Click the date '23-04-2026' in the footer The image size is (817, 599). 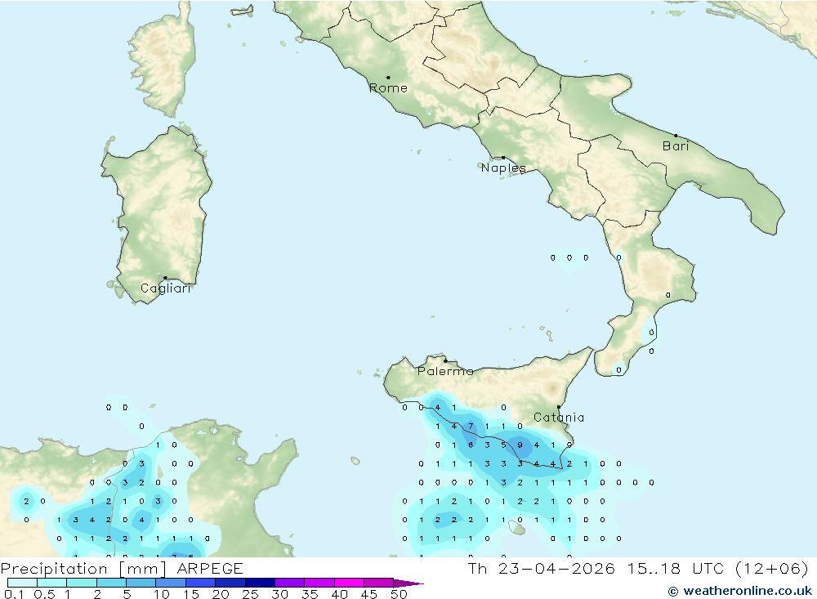[x=556, y=568]
